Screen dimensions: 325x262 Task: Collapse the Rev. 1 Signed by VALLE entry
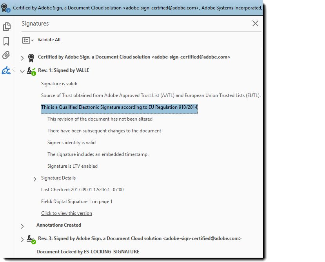pos(22,71)
